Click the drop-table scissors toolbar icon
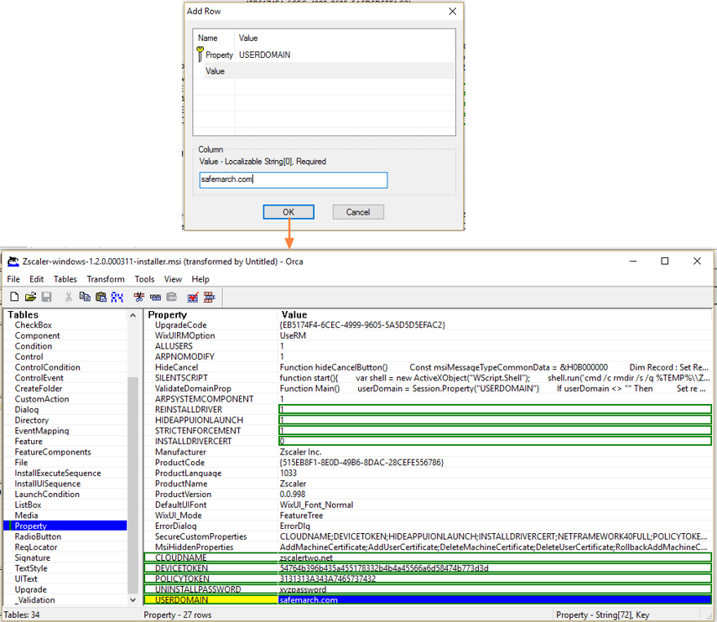The width and height of the screenshot is (717, 622). click(140, 297)
